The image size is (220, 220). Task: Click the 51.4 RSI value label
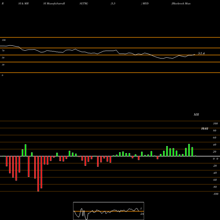tap(201, 53)
